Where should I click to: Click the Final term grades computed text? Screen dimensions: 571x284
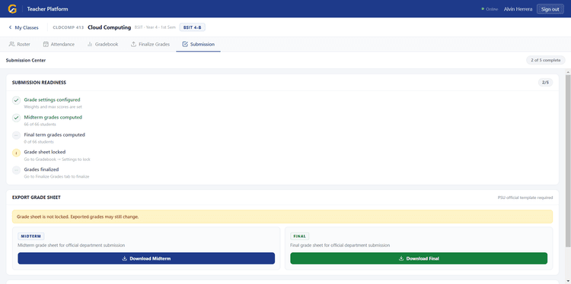coord(55,134)
